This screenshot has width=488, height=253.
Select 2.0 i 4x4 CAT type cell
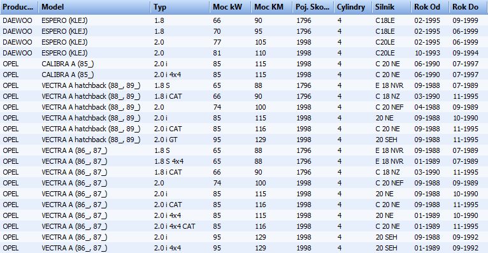point(175,226)
